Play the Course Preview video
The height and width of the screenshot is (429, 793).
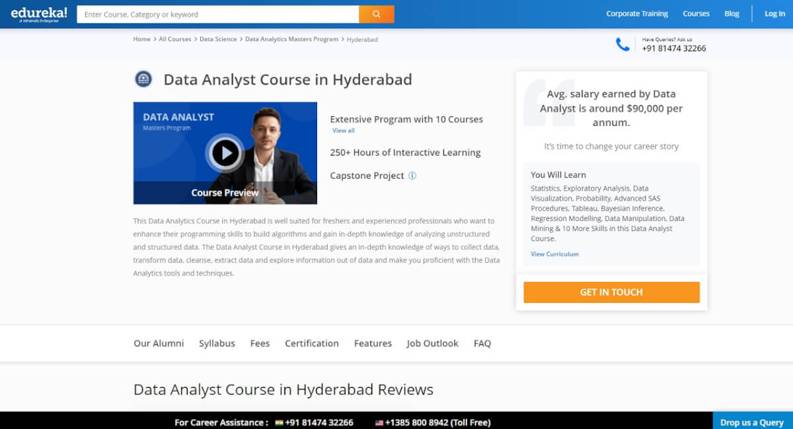225,152
